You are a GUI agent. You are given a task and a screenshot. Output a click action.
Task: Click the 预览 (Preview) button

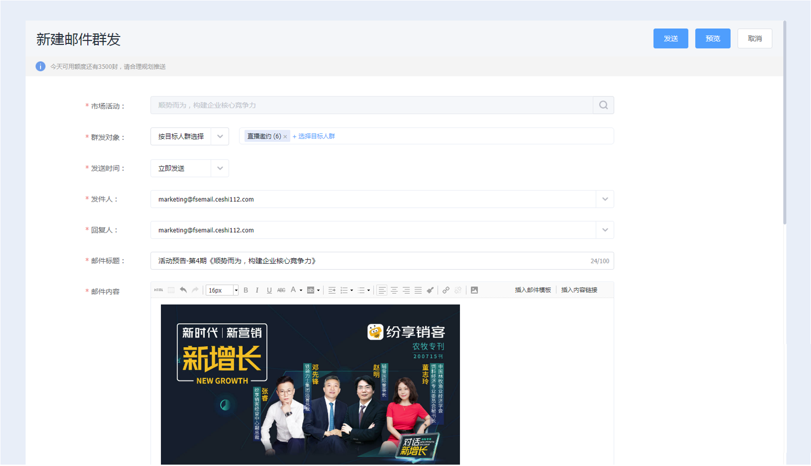pyautogui.click(x=712, y=38)
